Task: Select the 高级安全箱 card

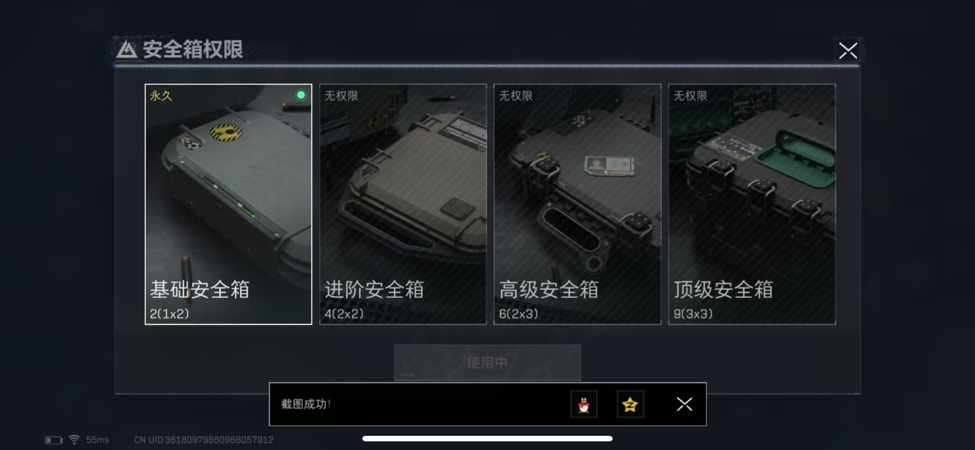Action: pos(577,204)
